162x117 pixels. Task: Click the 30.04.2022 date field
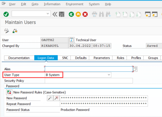(80, 46)
